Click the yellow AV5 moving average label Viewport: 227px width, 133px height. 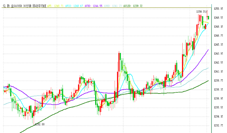coord(54,6)
